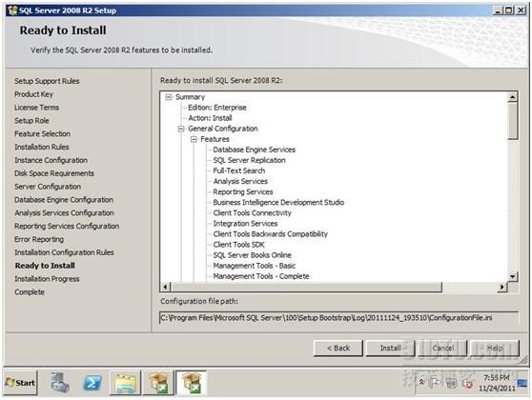Click Reporting Services Configuration step
This screenshot has height=400, width=532.
(x=67, y=226)
